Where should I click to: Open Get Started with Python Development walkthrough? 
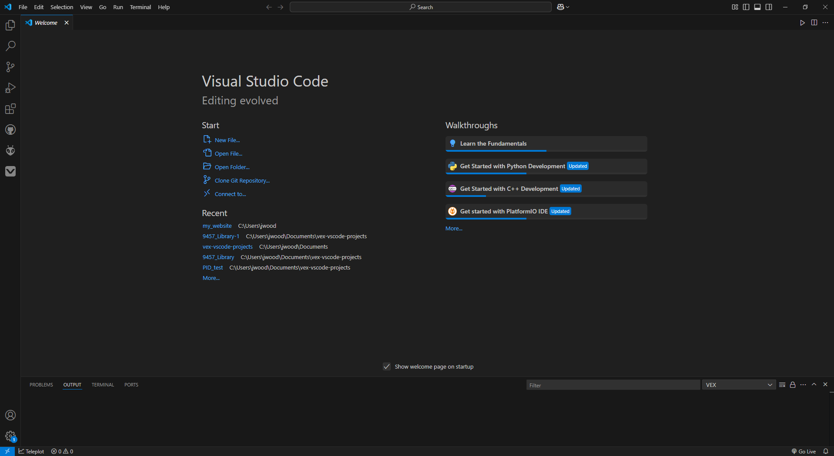tap(546, 166)
